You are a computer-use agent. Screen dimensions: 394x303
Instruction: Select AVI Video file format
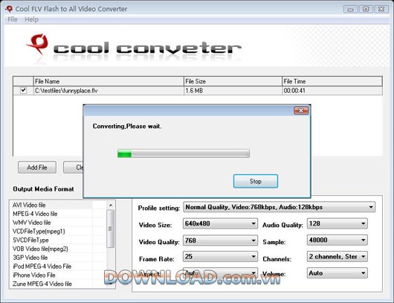51,205
